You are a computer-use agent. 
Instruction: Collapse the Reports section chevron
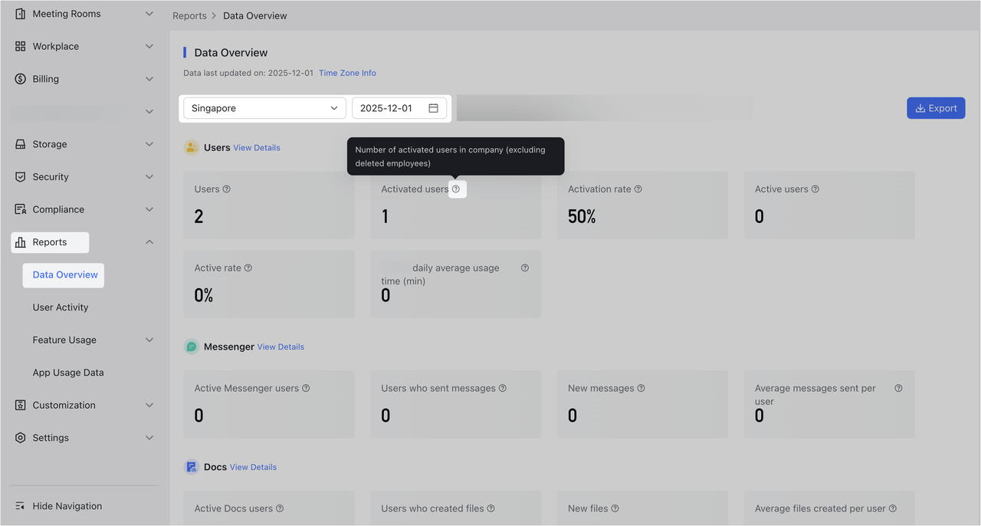pyautogui.click(x=149, y=242)
